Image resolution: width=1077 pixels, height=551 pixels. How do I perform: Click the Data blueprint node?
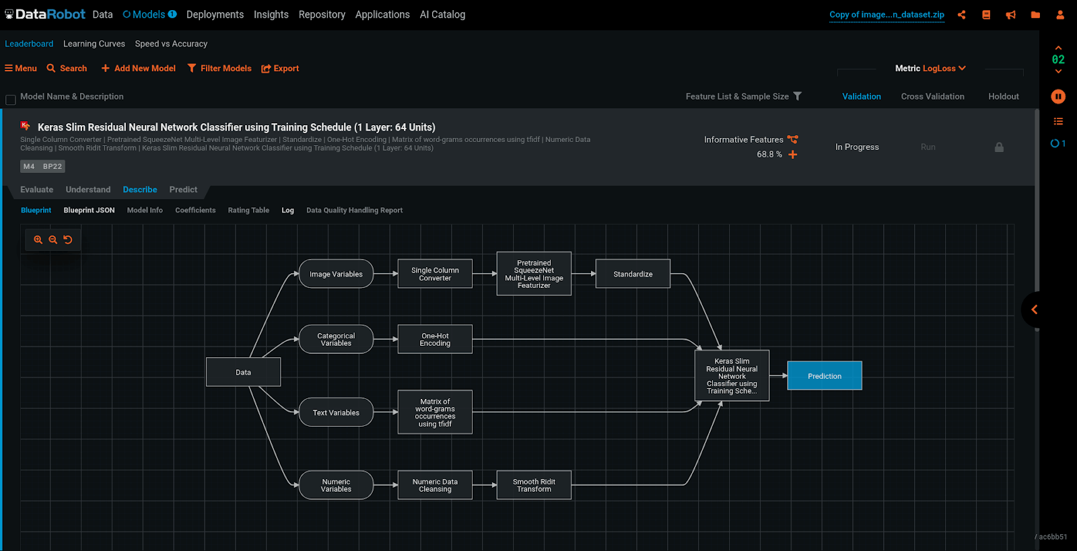[243, 372]
